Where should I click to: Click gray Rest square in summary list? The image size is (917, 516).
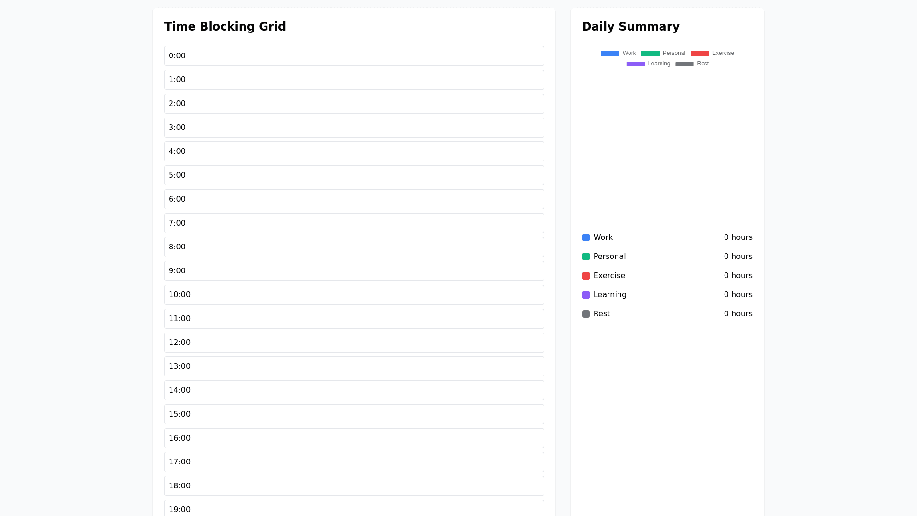coord(586,314)
